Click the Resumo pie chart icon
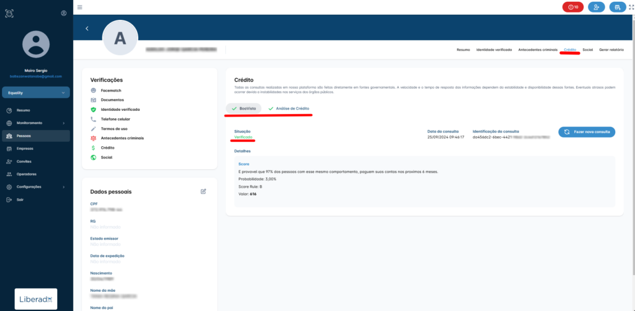This screenshot has width=635, height=311. (x=9, y=110)
